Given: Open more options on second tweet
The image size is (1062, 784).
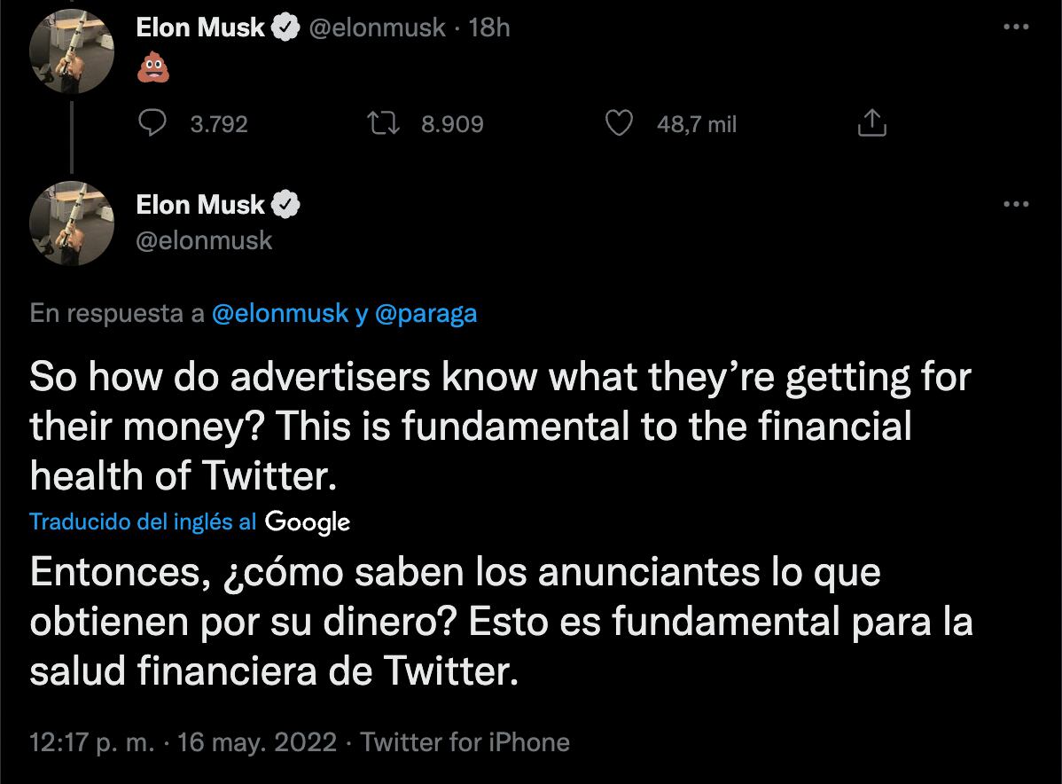Looking at the screenshot, I should tap(1015, 205).
